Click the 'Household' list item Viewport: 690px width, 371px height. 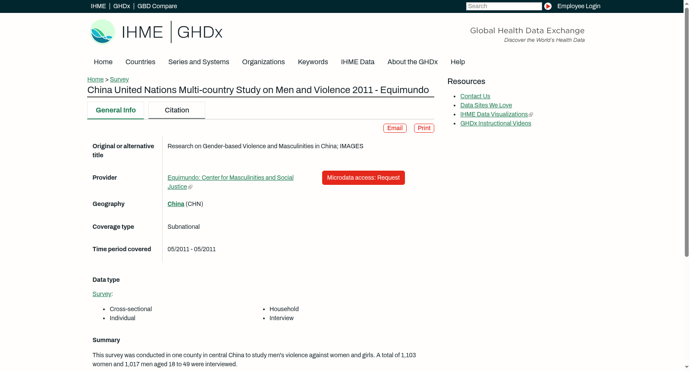click(284, 309)
